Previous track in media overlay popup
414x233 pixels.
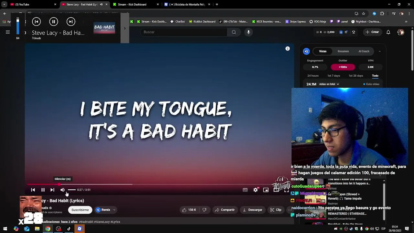(37, 22)
